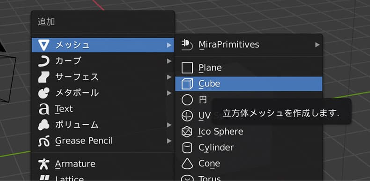
Task: Click the Grease Pencil squiggle icon
Action: point(44,141)
